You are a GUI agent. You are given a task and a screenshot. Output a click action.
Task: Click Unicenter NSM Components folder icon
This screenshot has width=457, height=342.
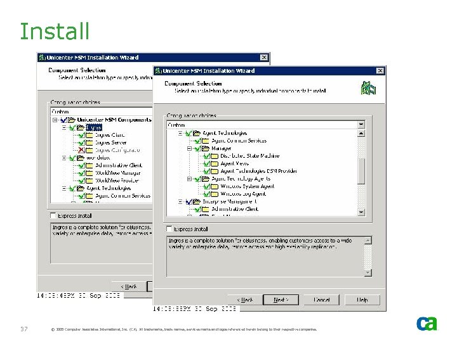coord(71,120)
